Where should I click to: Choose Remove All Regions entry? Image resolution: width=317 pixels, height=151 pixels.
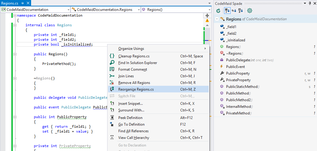coord(158,83)
